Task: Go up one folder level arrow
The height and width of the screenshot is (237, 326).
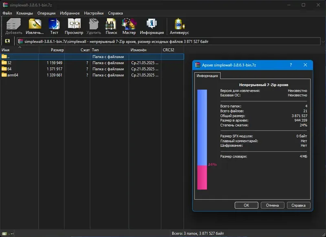Action: coord(7,41)
